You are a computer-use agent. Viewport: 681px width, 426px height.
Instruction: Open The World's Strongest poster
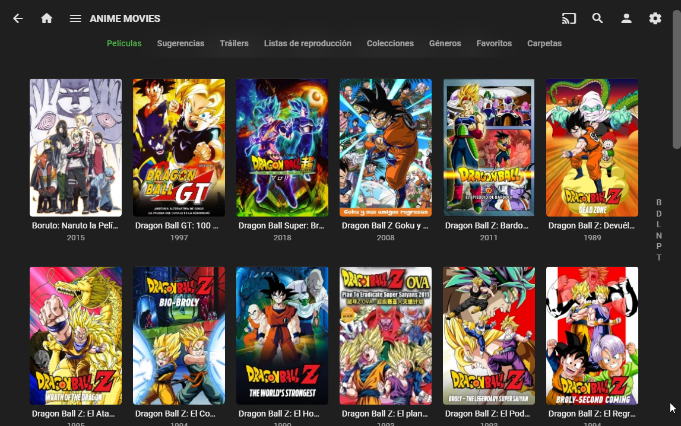point(282,336)
